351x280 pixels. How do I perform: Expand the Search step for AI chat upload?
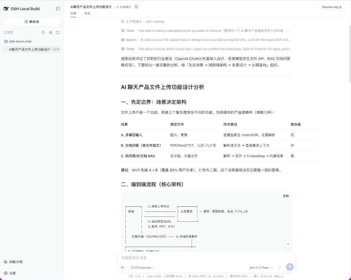206,40
